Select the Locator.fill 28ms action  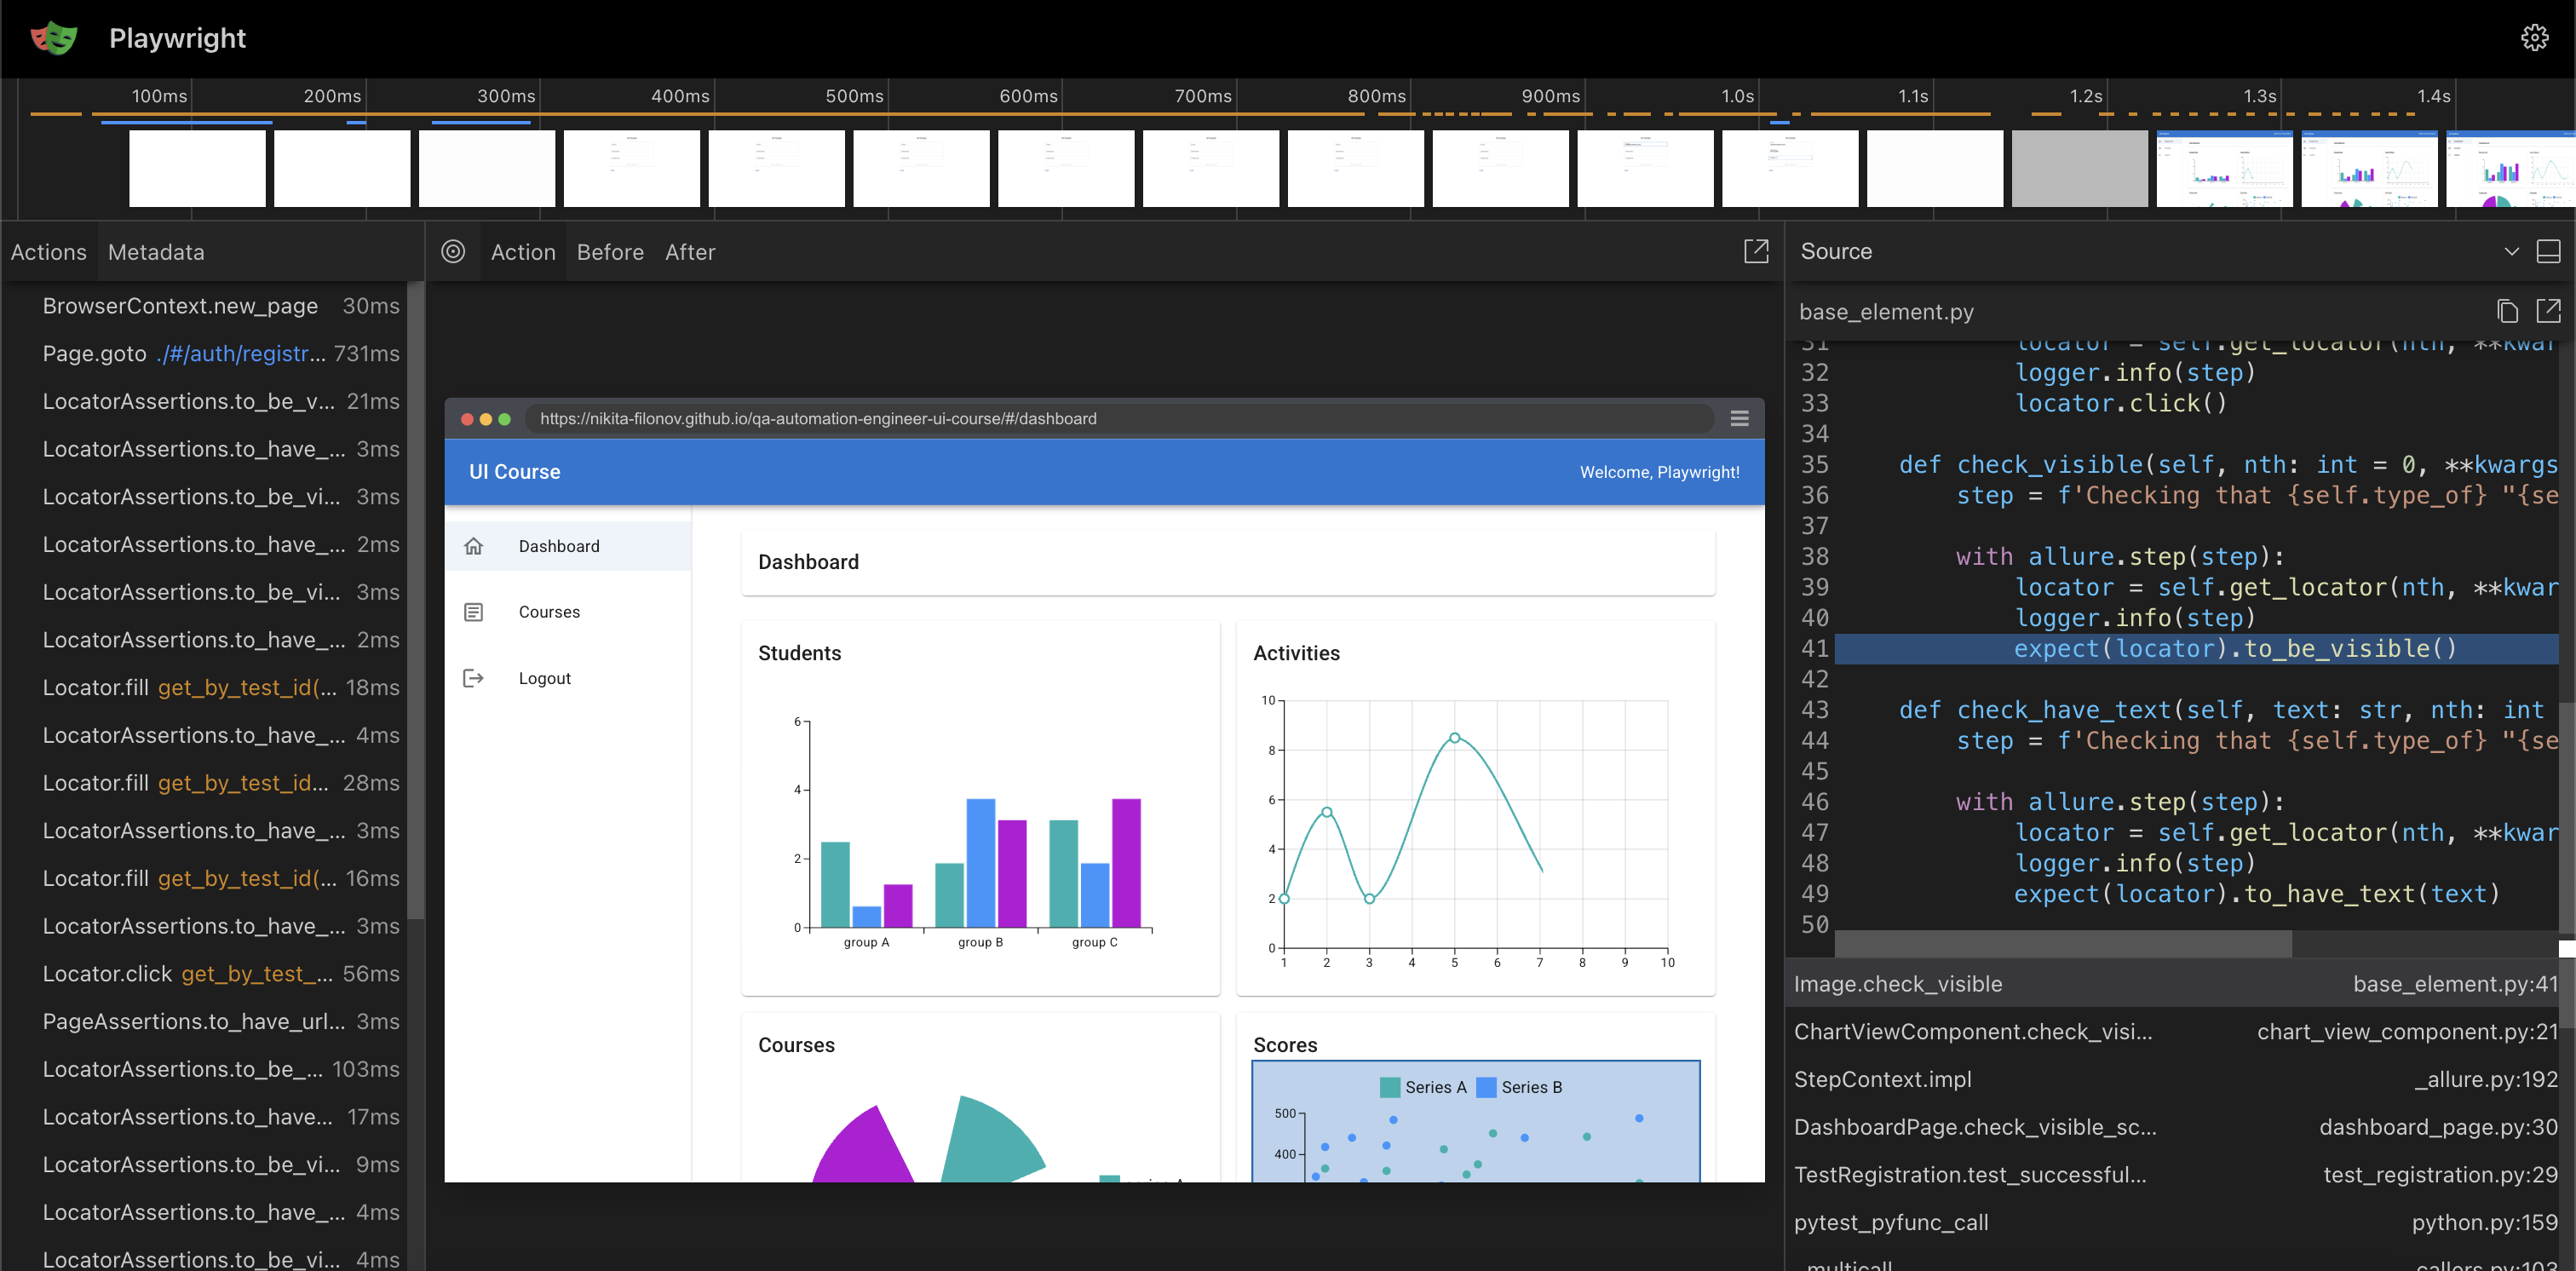tap(205, 783)
